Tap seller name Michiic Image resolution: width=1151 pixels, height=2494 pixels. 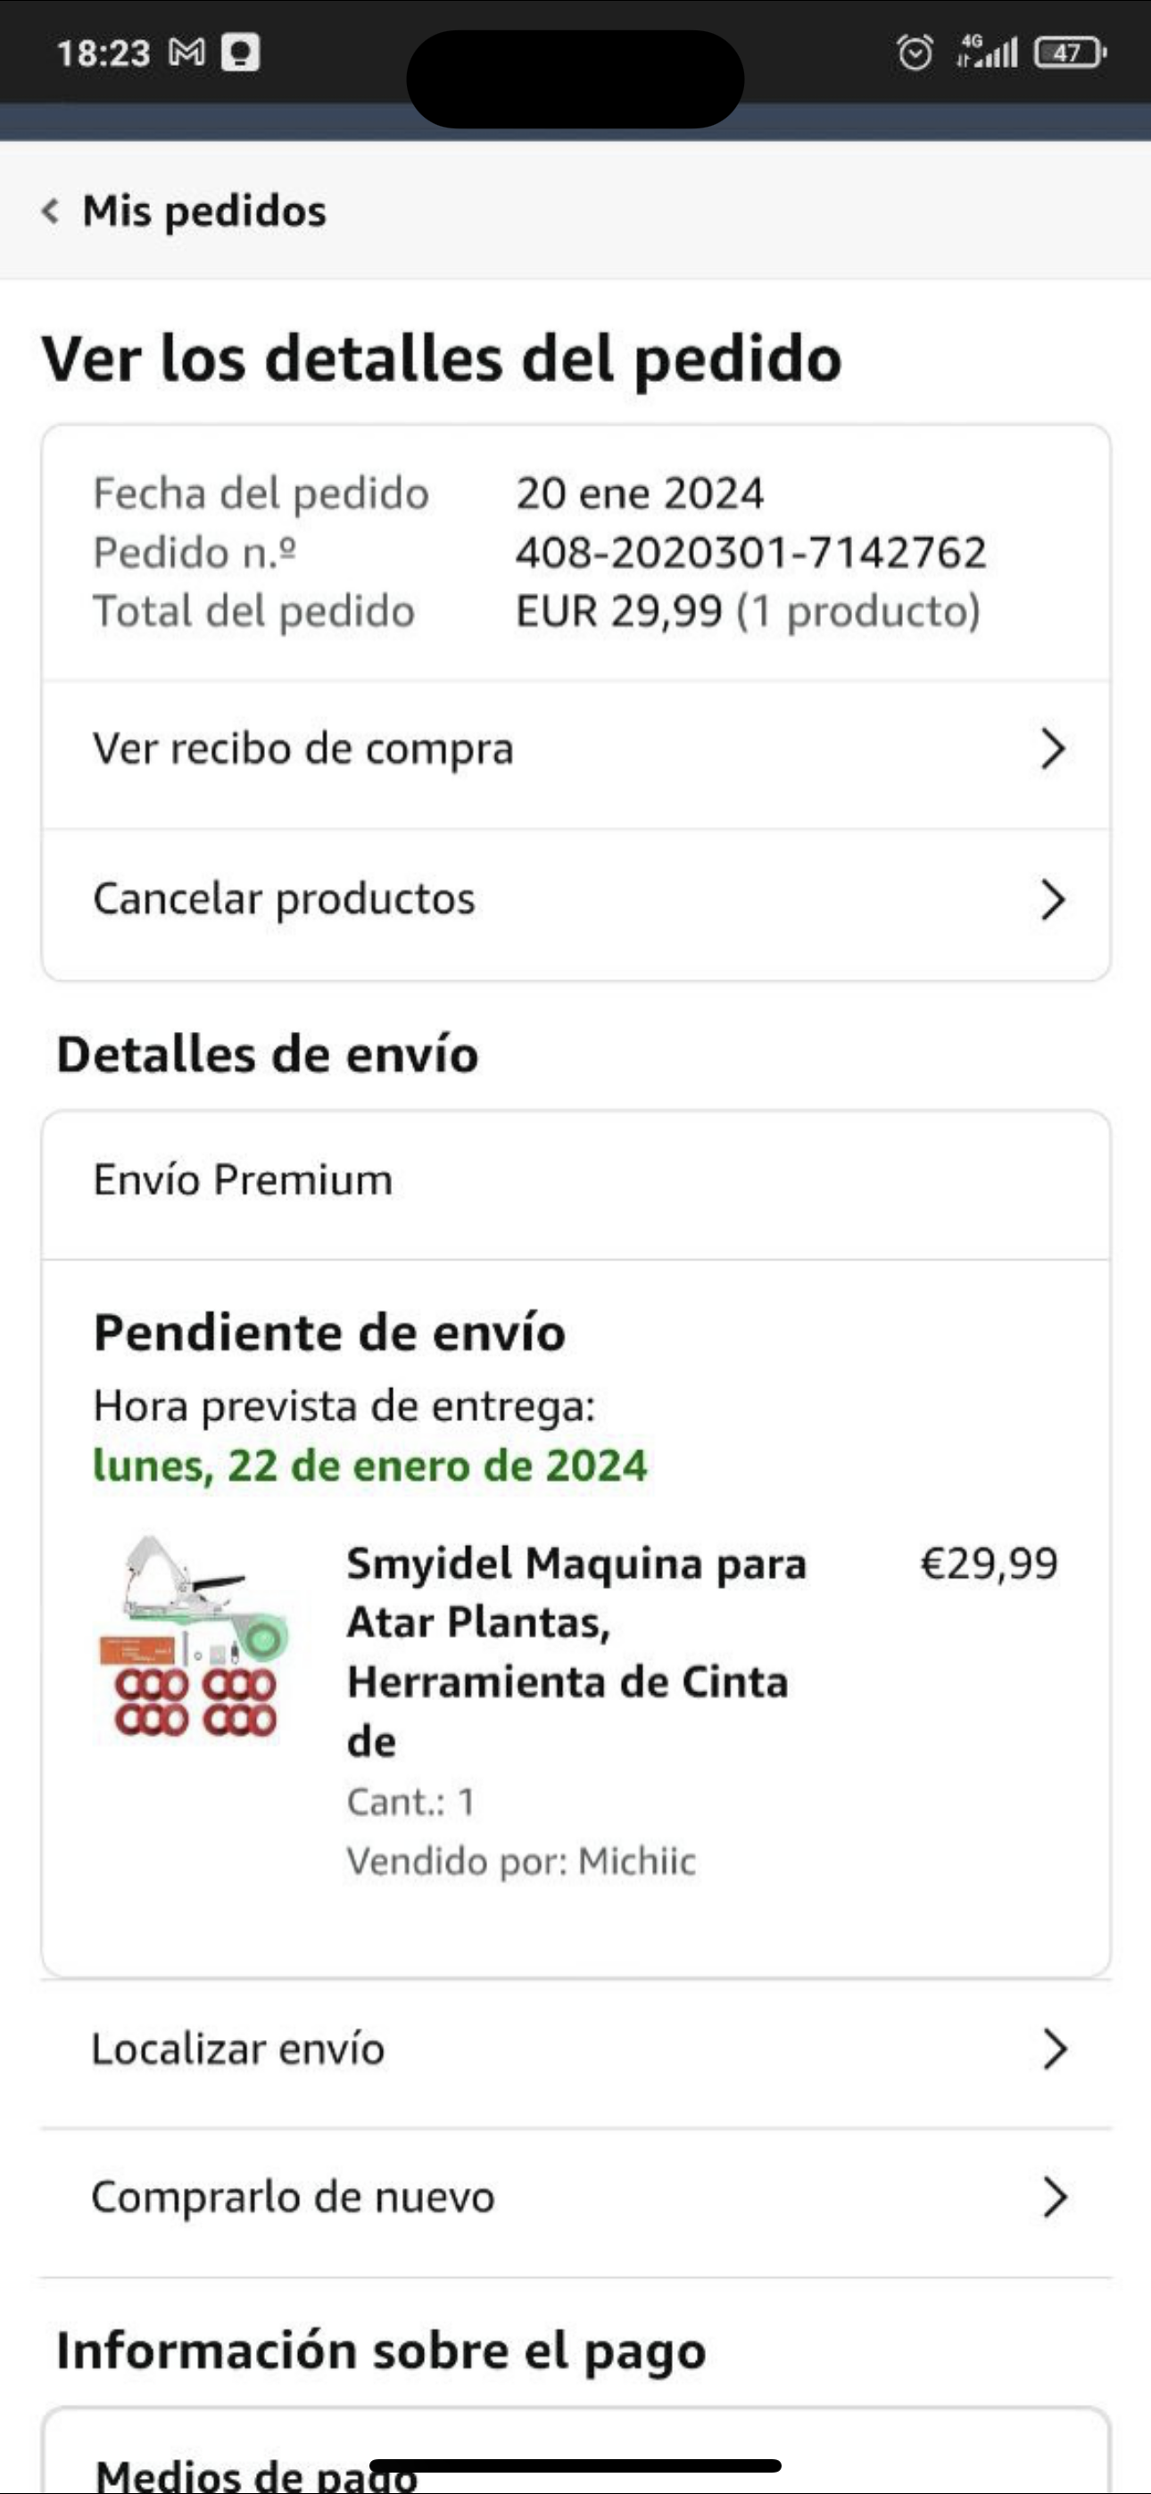tap(636, 1862)
